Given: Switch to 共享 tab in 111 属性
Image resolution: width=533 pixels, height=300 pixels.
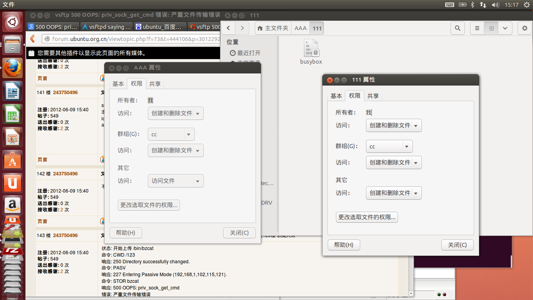Looking at the screenshot, I should (x=373, y=96).
